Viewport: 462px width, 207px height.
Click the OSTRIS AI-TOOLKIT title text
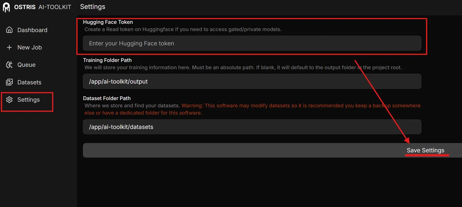43,7
